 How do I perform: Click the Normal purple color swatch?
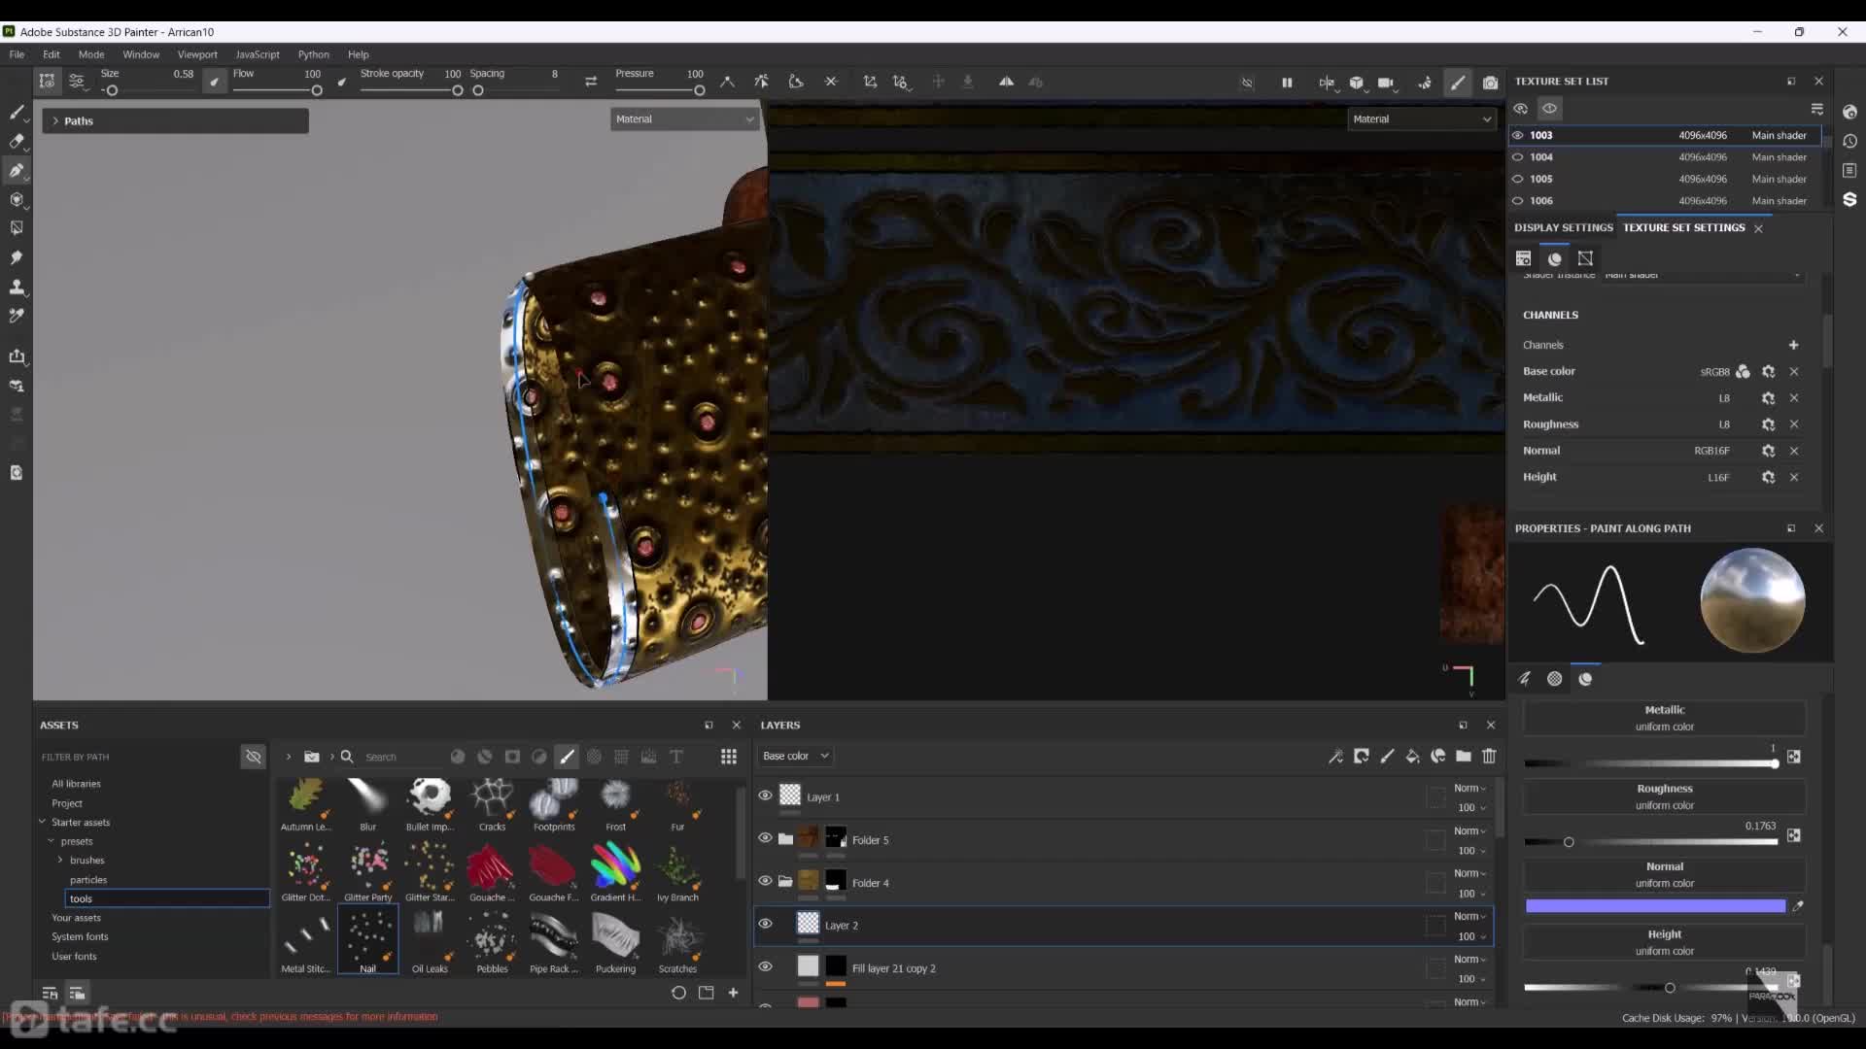point(1655,906)
